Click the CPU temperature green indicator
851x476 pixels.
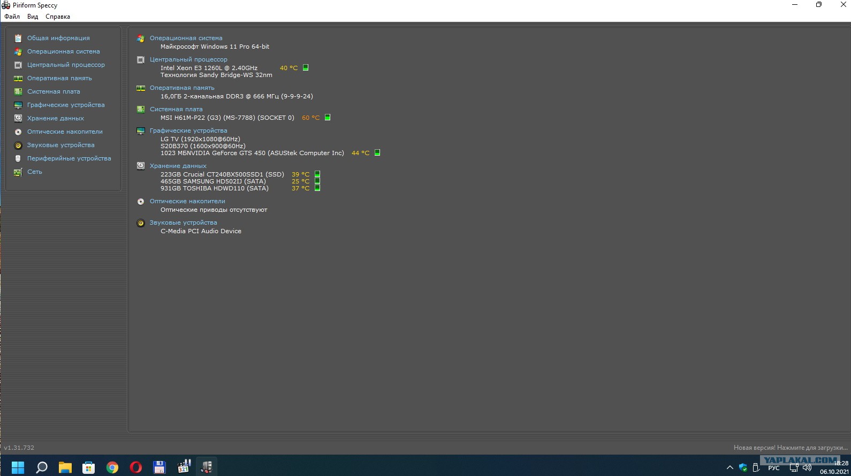[x=306, y=67]
